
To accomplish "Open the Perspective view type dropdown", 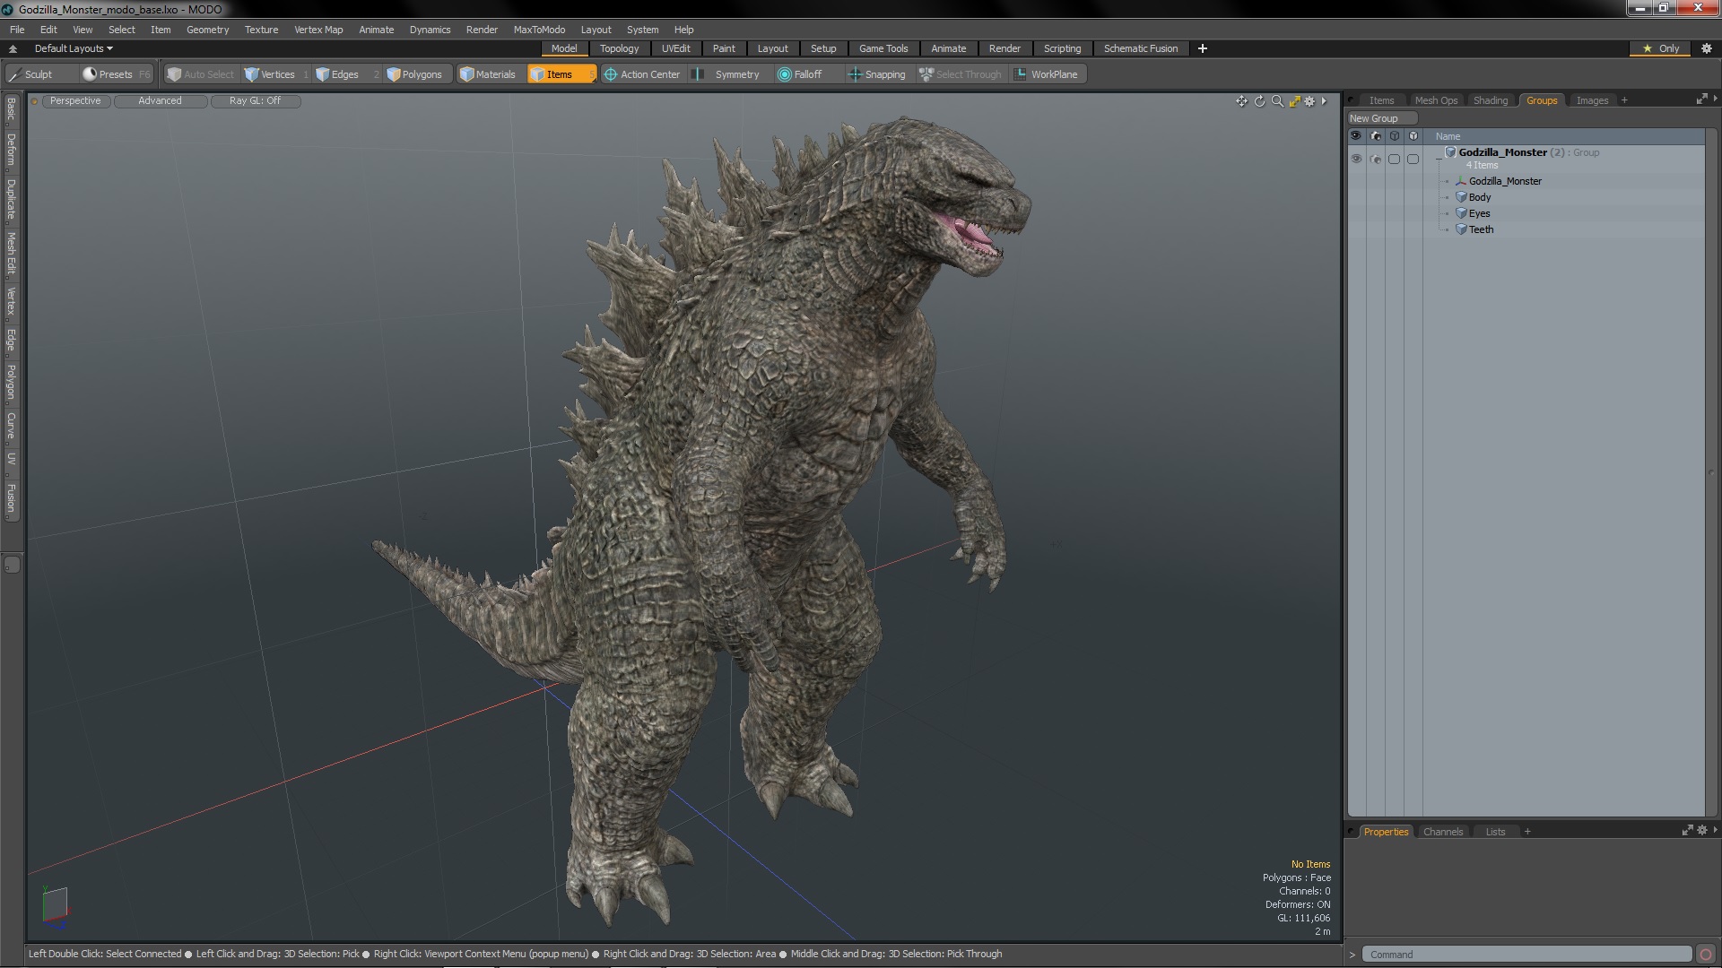I will pyautogui.click(x=76, y=101).
